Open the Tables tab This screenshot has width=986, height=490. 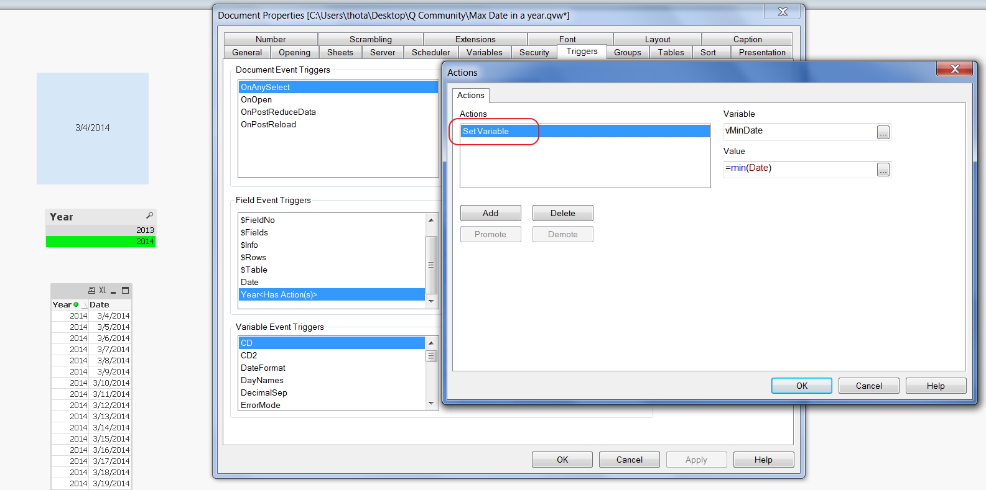pyautogui.click(x=671, y=52)
